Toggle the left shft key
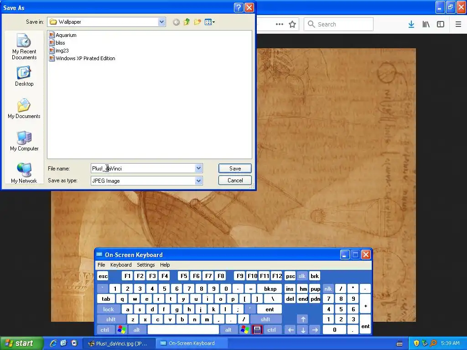The image size is (467, 350). [111, 319]
